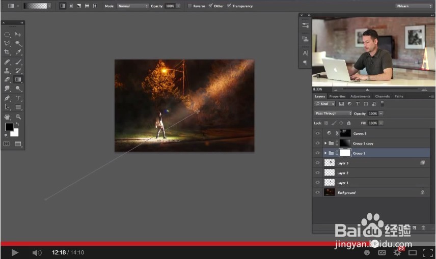Toggle the Transparency checkbox
This screenshot has height=259, width=436.
[x=229, y=6]
